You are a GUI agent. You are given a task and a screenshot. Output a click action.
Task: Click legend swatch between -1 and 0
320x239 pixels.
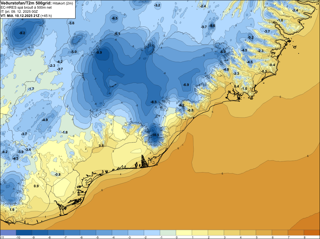168,233
